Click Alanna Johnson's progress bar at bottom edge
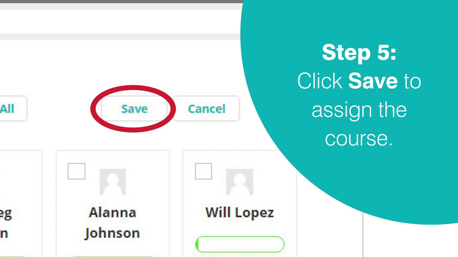 [113, 255]
